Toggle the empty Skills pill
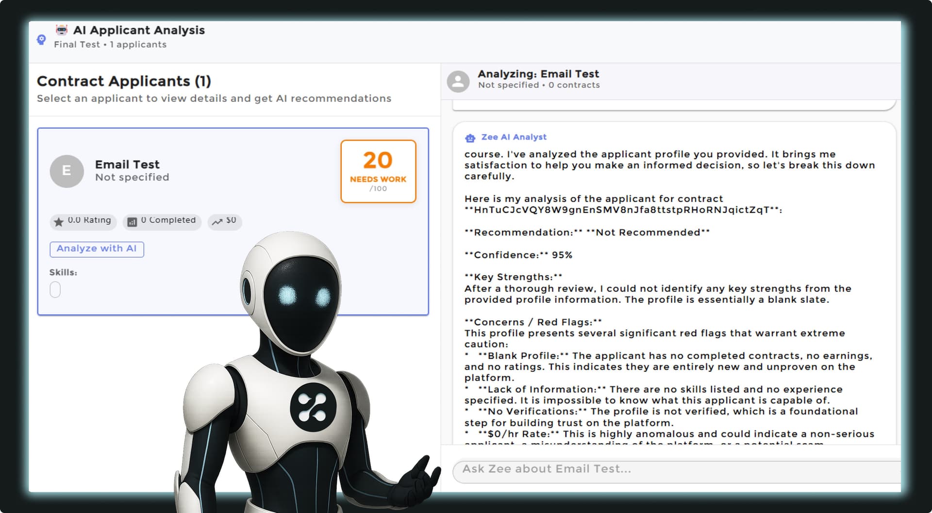The width and height of the screenshot is (932, 513). click(x=55, y=289)
